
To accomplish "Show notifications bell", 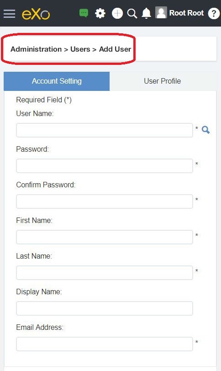I will 146,13.
